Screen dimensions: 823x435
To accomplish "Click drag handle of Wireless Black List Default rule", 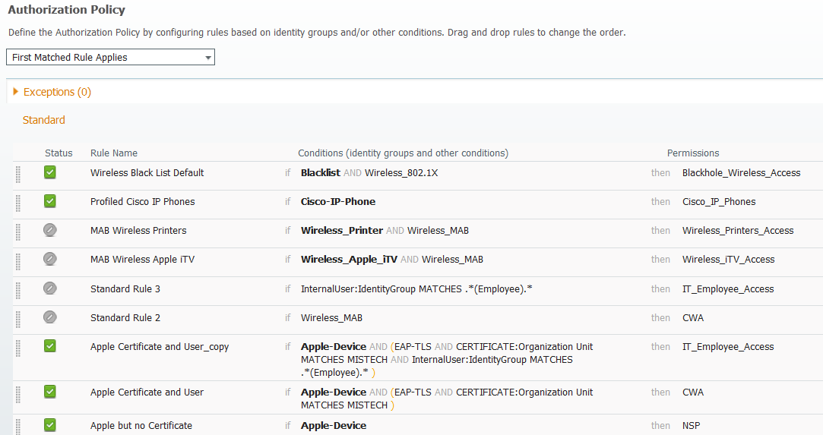I will click(x=17, y=174).
